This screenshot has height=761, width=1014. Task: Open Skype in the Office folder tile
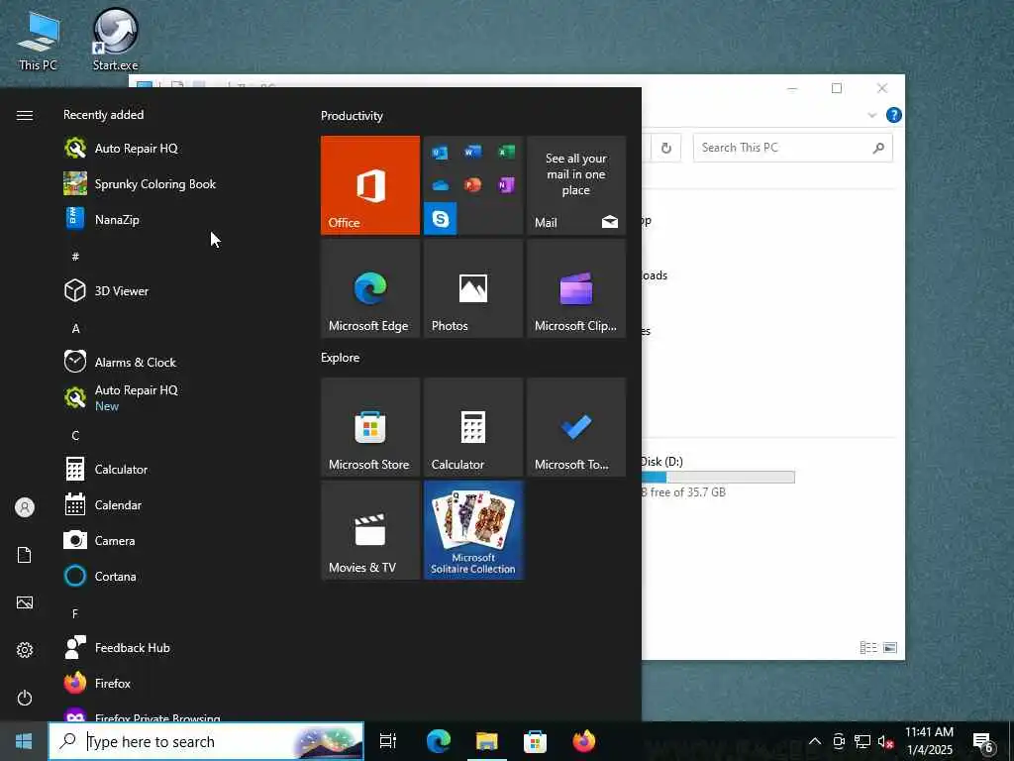(x=441, y=219)
